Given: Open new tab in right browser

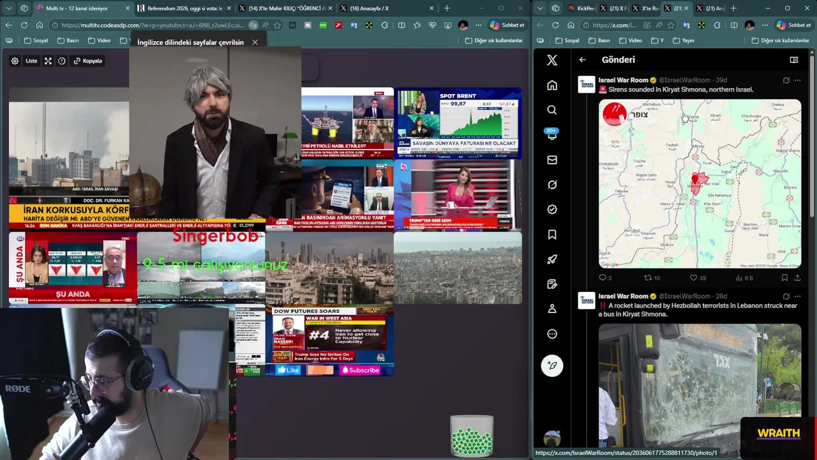Looking at the screenshot, I should coord(733,8).
